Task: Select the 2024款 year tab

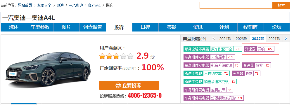Action: tap(225, 39)
